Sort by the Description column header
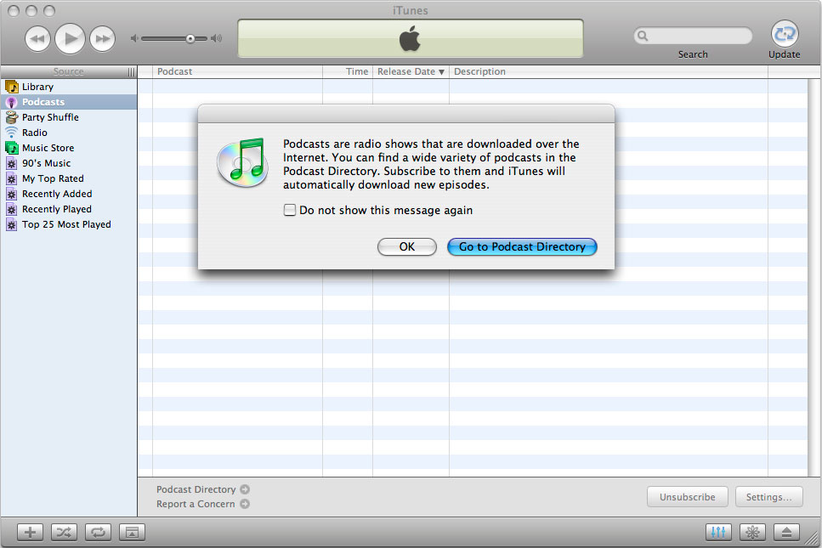Image resolution: width=822 pixels, height=548 pixels. [x=609, y=71]
